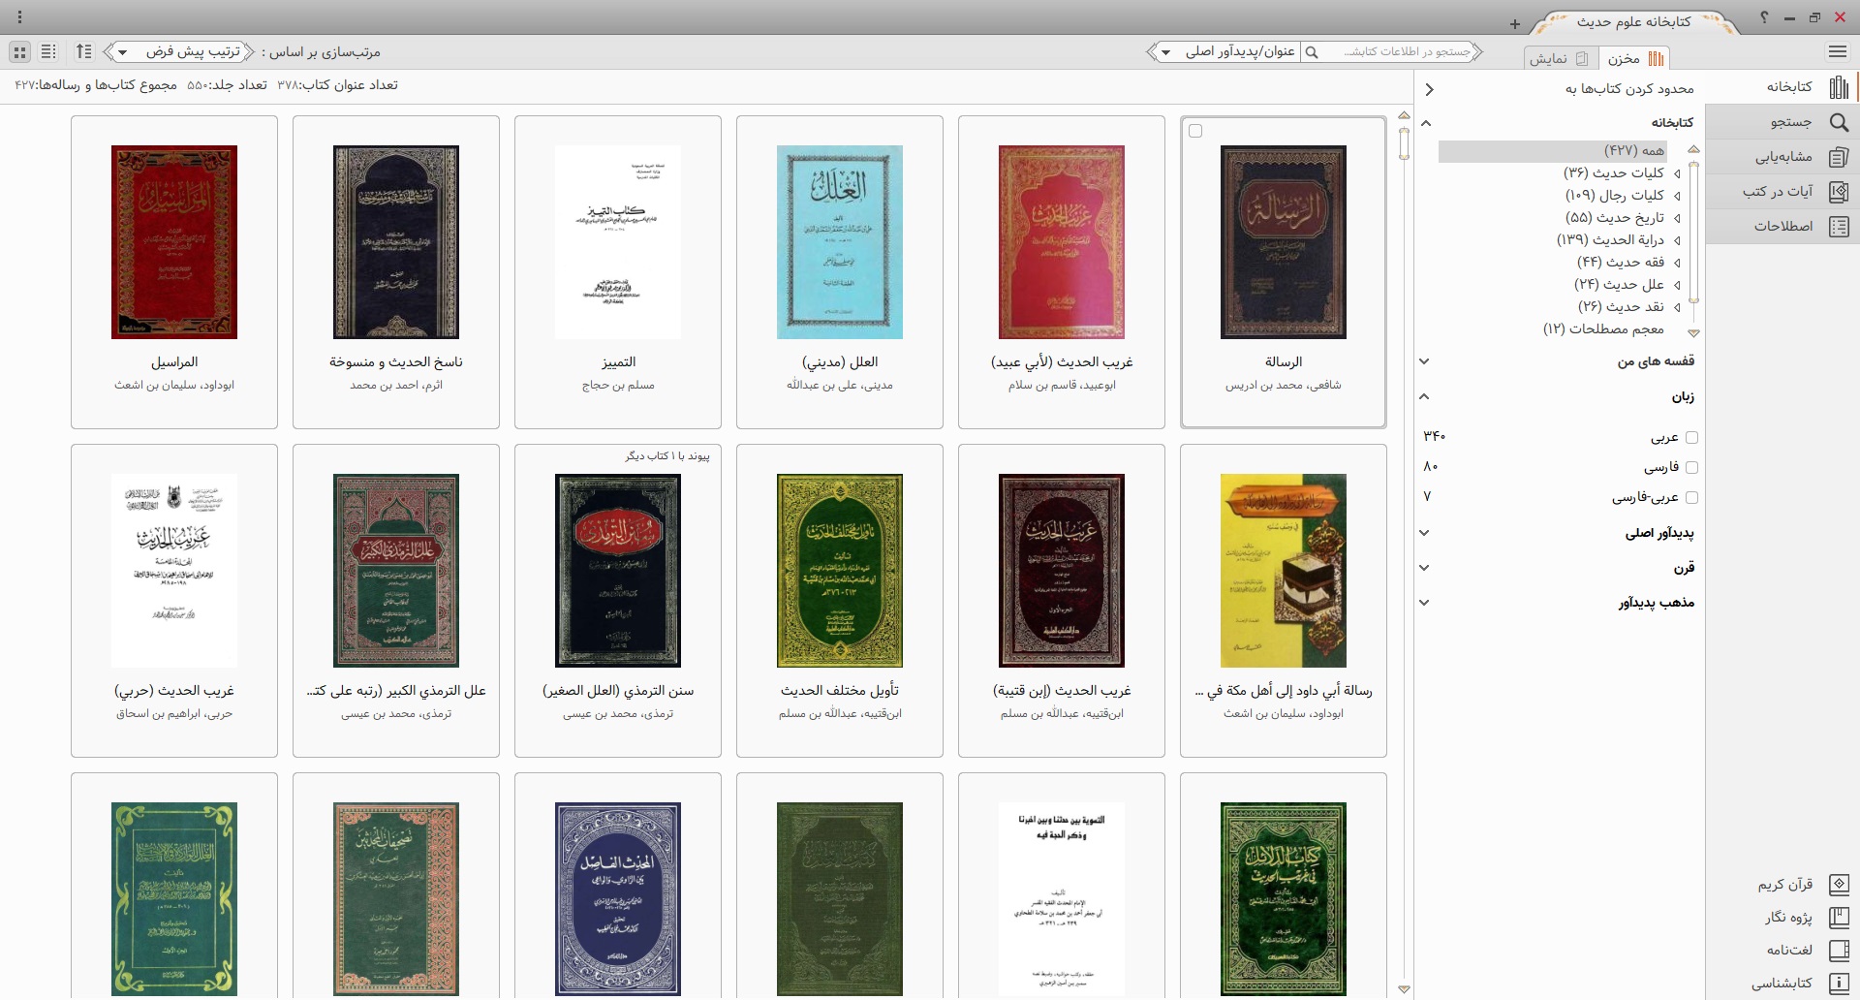
Task: Open the Search (جستجو) magnifier icon in sidebar
Action: coord(1838,122)
